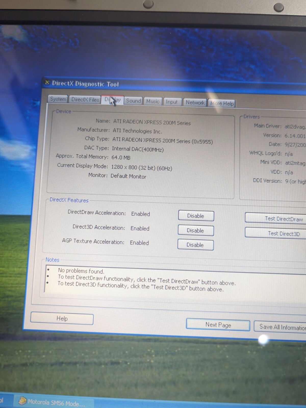The height and width of the screenshot is (408, 306).
Task: Select the Display tab
Action: click(x=113, y=100)
